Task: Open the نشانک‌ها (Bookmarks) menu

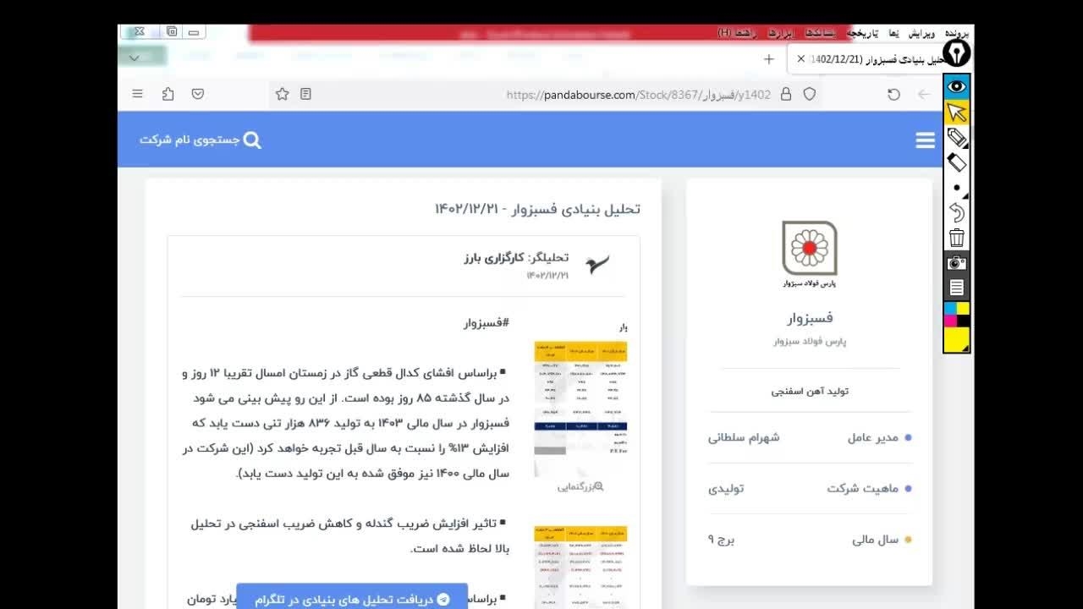Action: coord(820,33)
